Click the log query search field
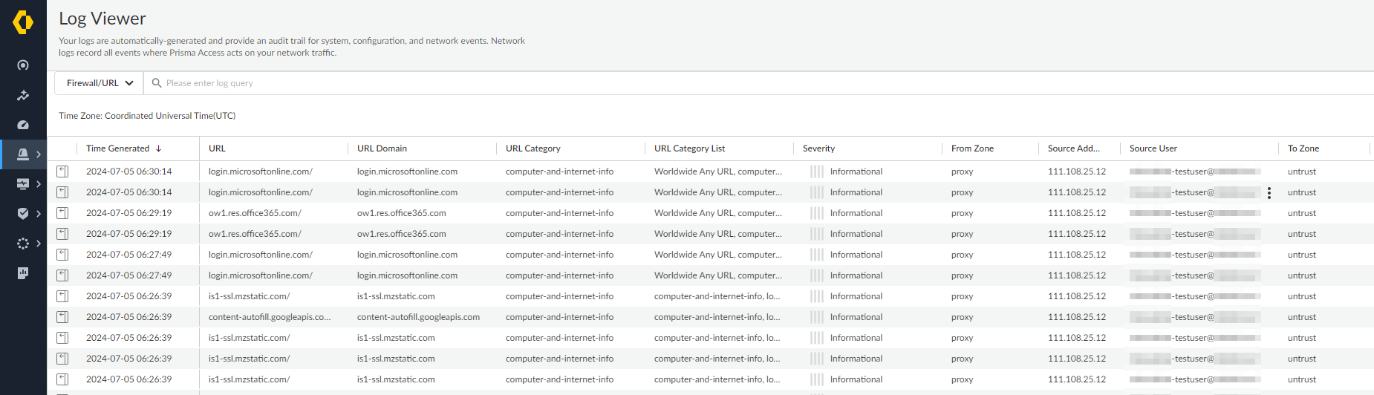Viewport: 1374px width, 395px height. tap(520, 83)
